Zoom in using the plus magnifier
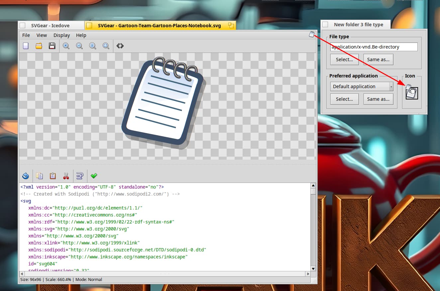 click(x=66, y=46)
